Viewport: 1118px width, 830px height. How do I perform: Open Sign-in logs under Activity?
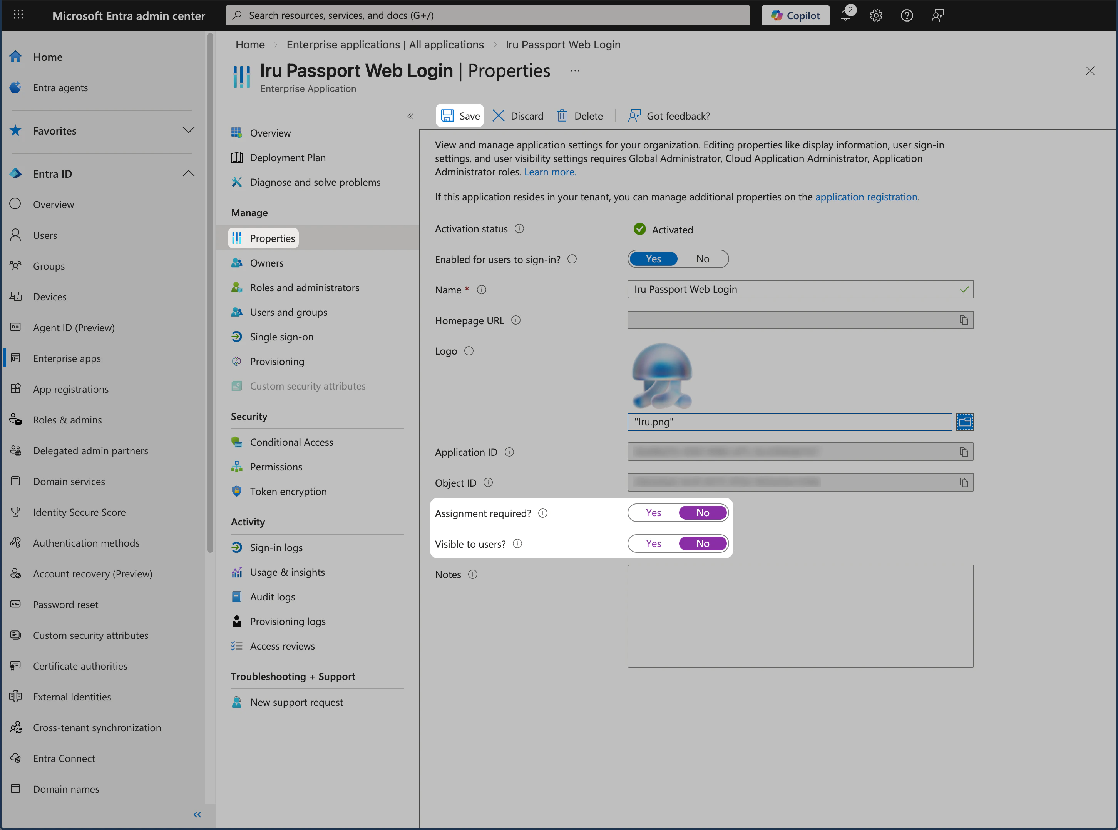point(276,547)
